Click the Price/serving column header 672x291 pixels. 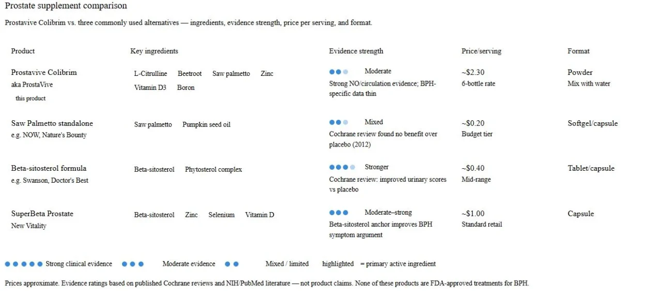click(x=481, y=51)
